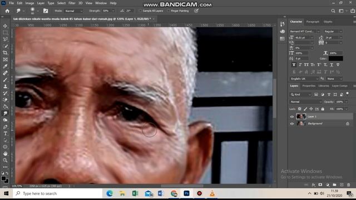Select the Lasso tool
The height and width of the screenshot is (200, 356).
click(x=5, y=39)
